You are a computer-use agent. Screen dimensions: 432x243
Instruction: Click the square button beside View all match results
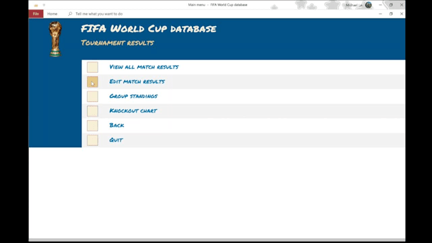click(x=93, y=67)
